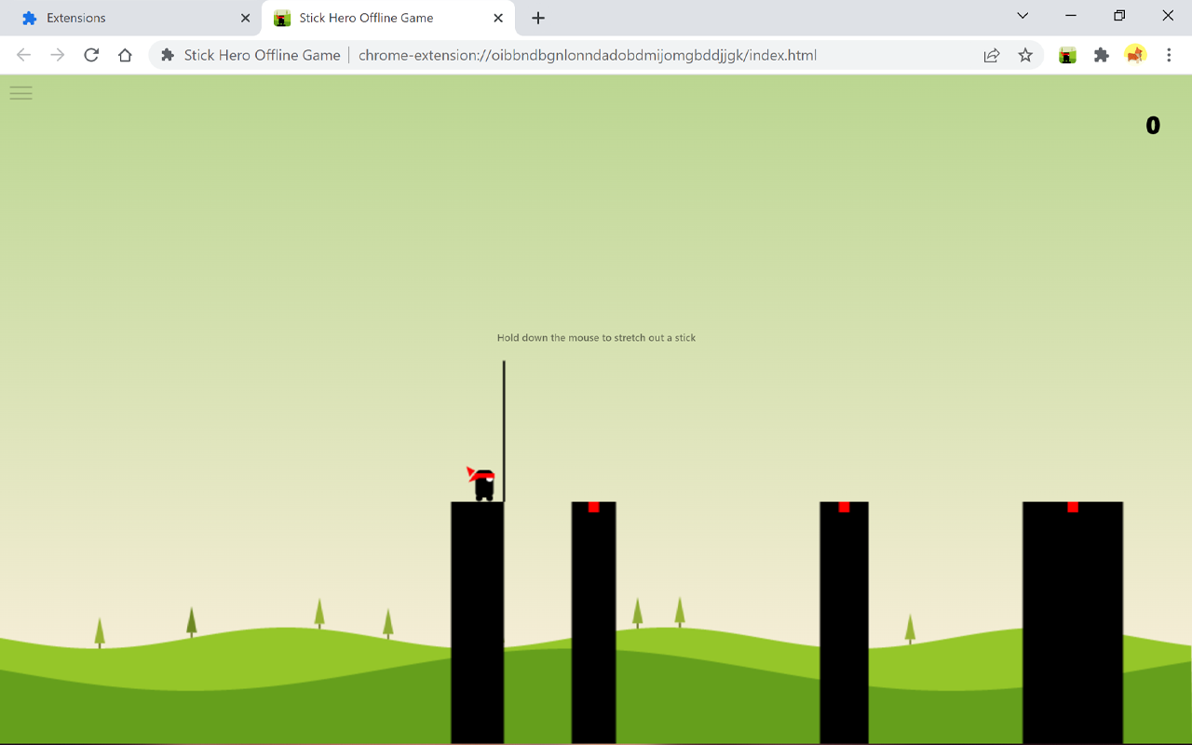Select the Stick Hero Offline Game tab

[x=386, y=18]
